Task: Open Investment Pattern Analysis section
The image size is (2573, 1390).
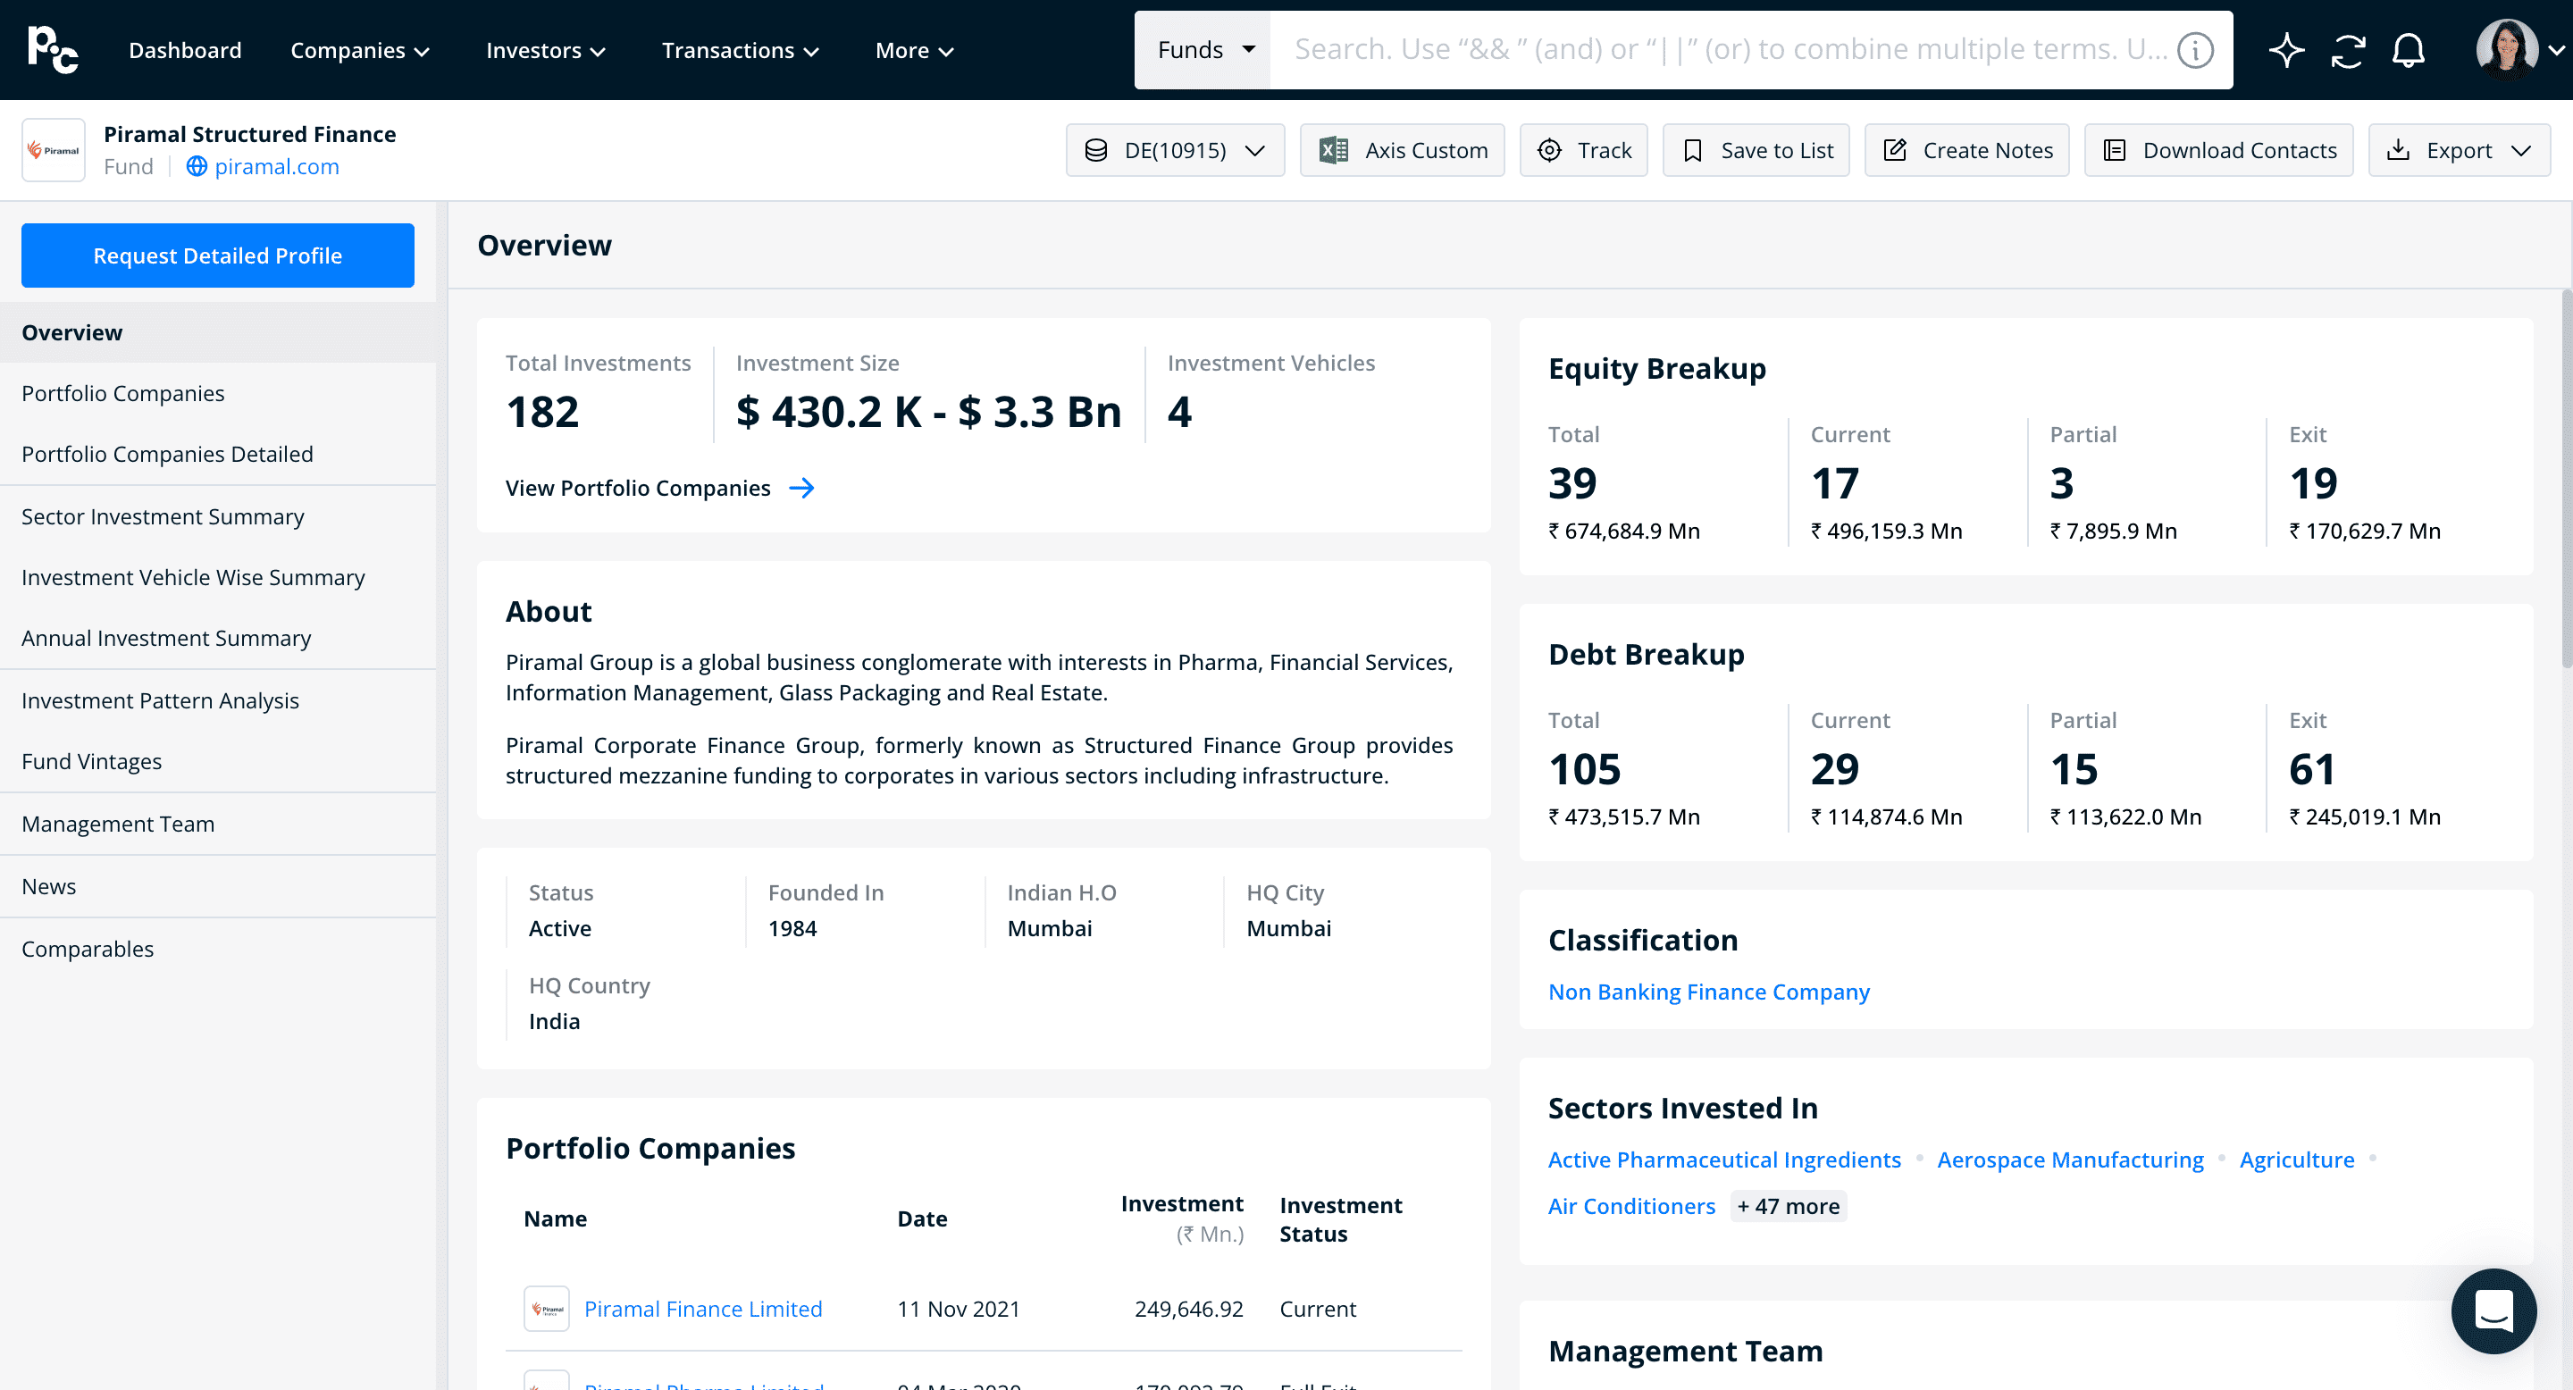Action: click(x=218, y=701)
